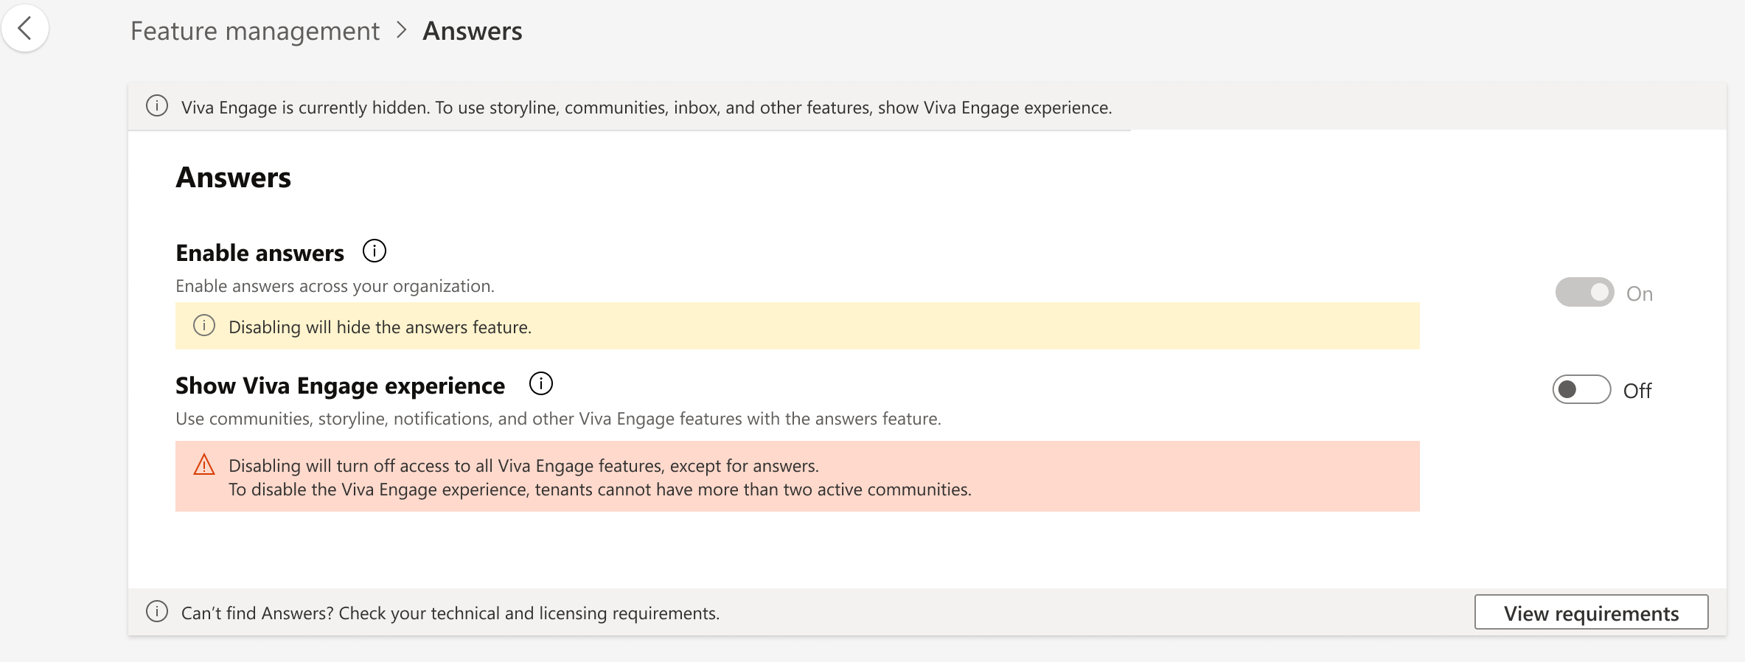The image size is (1745, 662).
Task: Click the breadcrumb chevron separator
Action: tap(401, 30)
